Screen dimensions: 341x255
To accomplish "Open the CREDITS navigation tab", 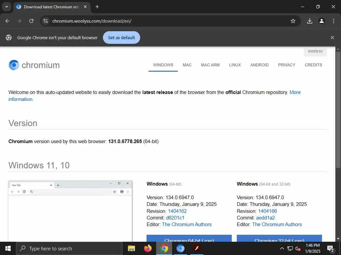I will [313, 65].
